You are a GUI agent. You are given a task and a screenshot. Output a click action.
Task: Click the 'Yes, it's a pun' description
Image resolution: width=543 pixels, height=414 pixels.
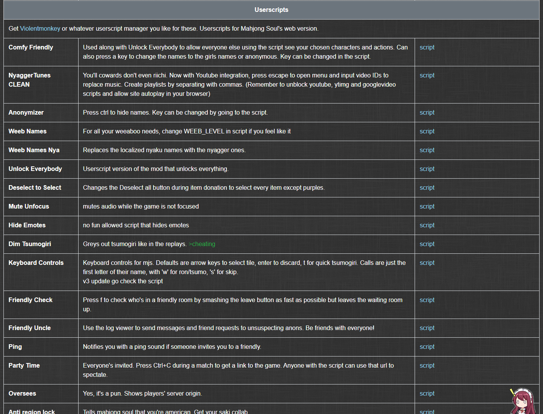[143, 393]
